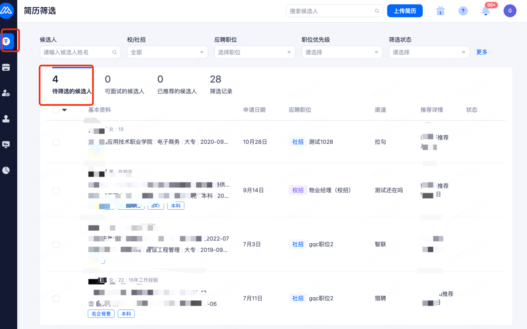Expand the 校/社招 dropdown

167,52
